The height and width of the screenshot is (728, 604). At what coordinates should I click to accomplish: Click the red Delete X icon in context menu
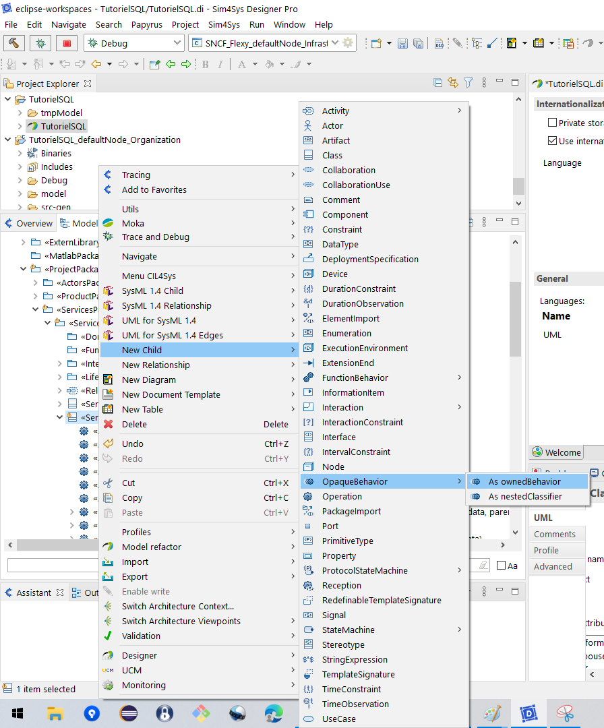coord(108,424)
